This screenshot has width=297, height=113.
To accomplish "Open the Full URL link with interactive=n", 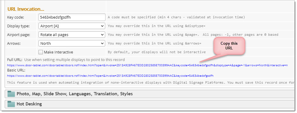I will click(147, 65).
